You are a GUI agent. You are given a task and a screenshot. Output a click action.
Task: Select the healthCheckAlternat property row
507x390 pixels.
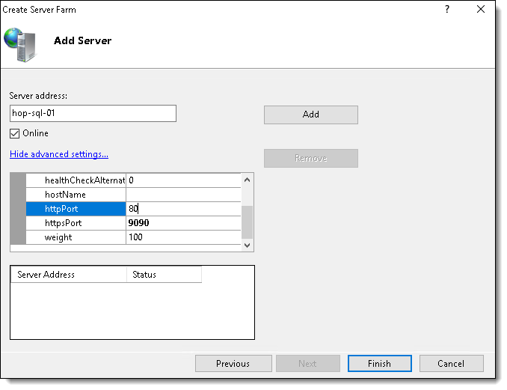tap(134, 180)
